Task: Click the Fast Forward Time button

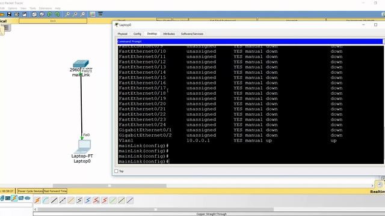Action: [55, 191]
